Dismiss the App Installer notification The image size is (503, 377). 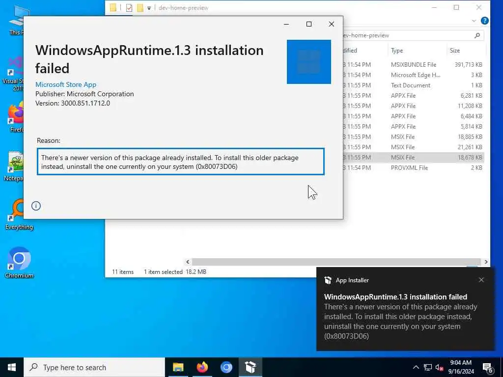(481, 280)
